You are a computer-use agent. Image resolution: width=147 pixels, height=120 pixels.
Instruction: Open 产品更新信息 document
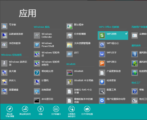click(x=110, y=73)
